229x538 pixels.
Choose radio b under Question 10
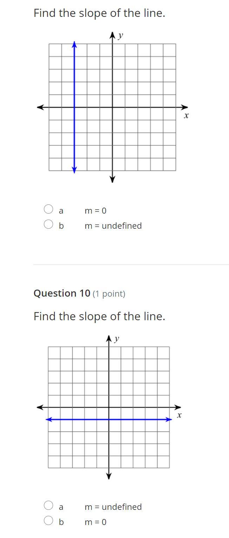pyautogui.click(x=48, y=520)
